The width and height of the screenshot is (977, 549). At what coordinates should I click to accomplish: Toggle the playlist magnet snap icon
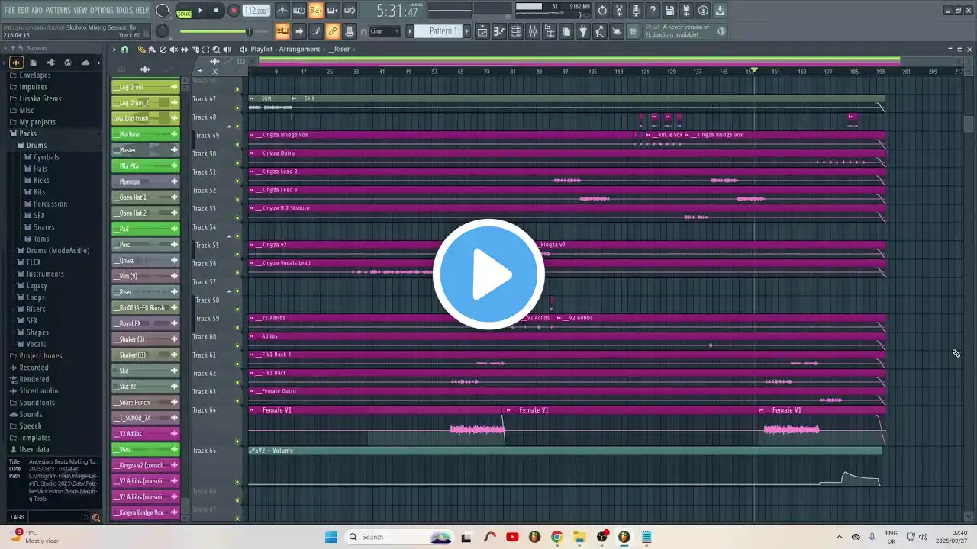pos(125,50)
